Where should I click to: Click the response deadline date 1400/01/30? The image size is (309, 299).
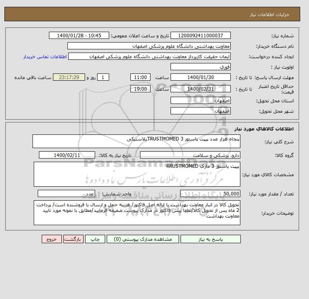point(200,77)
